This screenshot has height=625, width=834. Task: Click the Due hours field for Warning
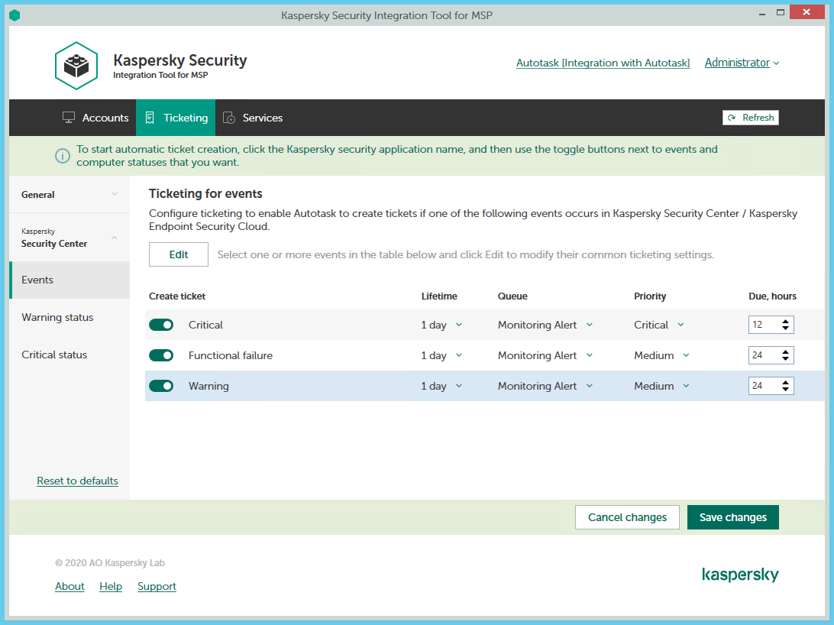pos(763,386)
